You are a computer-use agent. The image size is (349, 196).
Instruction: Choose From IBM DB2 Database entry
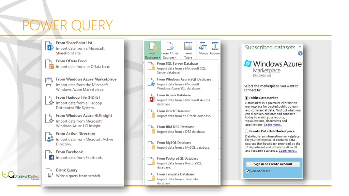click(x=181, y=129)
